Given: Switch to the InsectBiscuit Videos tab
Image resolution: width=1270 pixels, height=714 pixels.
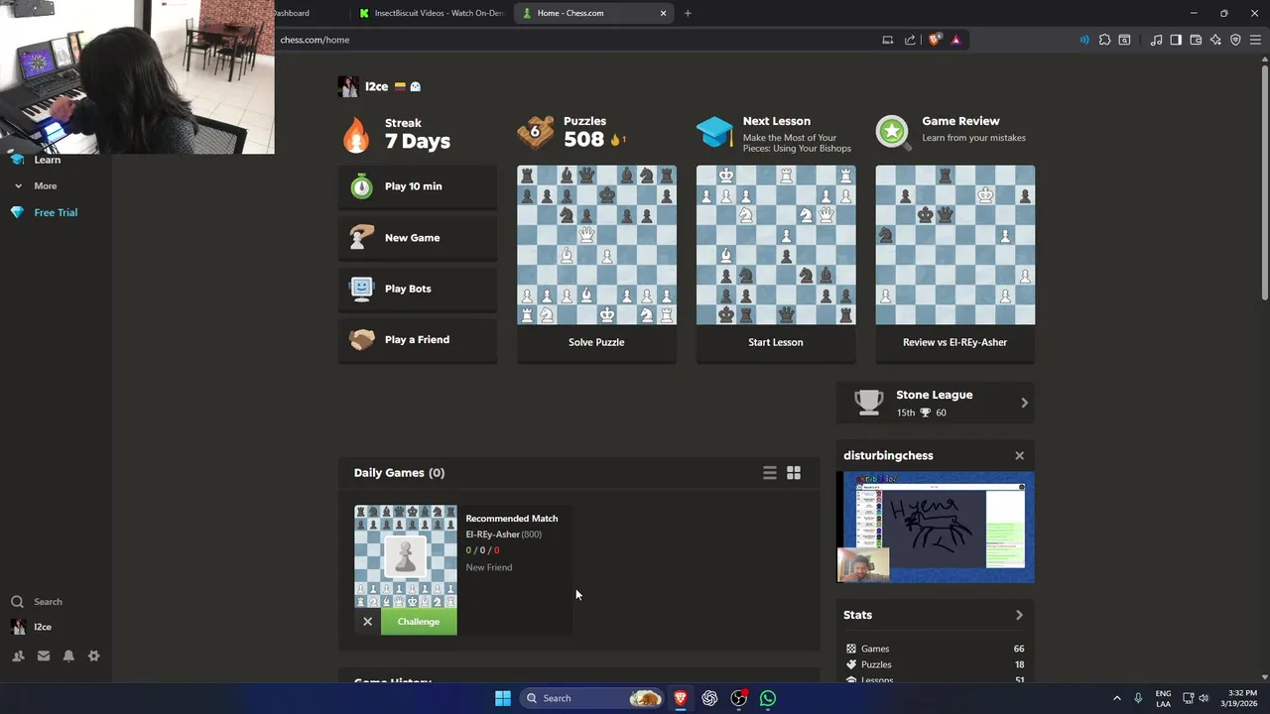Looking at the screenshot, I should 432,13.
